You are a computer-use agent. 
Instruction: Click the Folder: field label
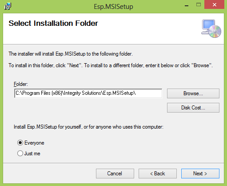[21, 84]
